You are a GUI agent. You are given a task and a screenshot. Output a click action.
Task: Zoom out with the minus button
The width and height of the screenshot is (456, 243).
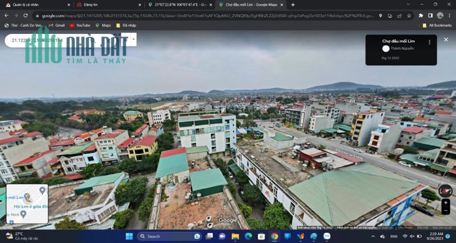[445, 211]
